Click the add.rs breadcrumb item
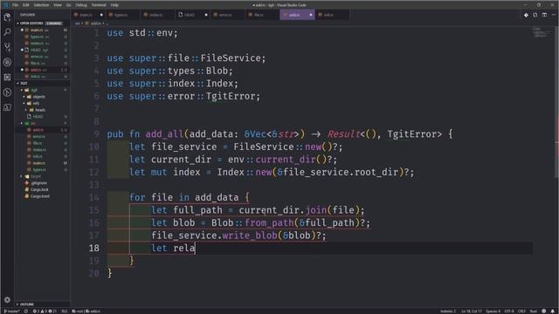Image resolution: width=559 pixels, height=314 pixels. pyautogui.click(x=94, y=24)
